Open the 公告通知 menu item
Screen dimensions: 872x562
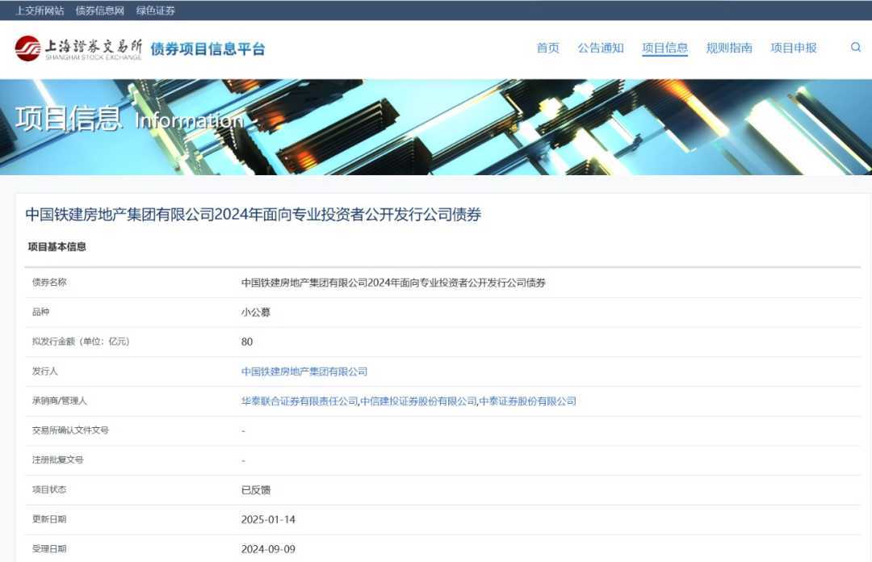(x=601, y=48)
